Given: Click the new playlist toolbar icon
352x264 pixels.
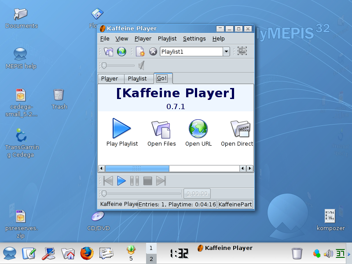Looking at the screenshot, I should 140,51.
